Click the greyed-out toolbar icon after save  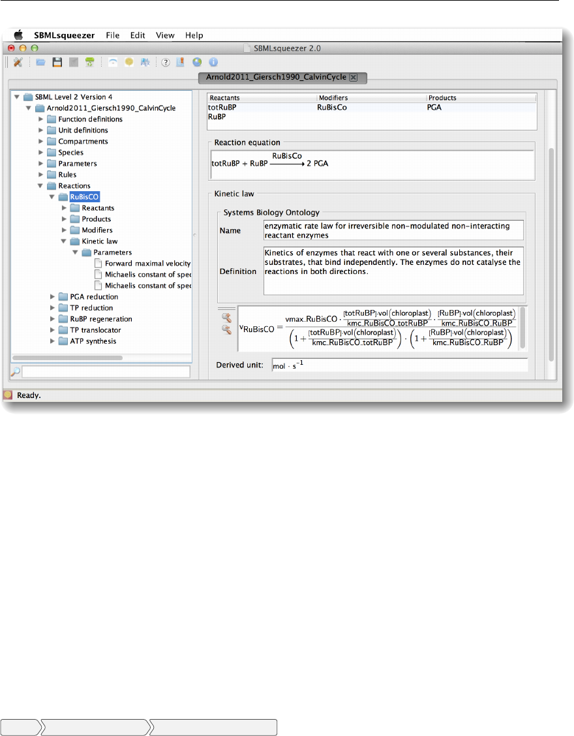[74, 62]
